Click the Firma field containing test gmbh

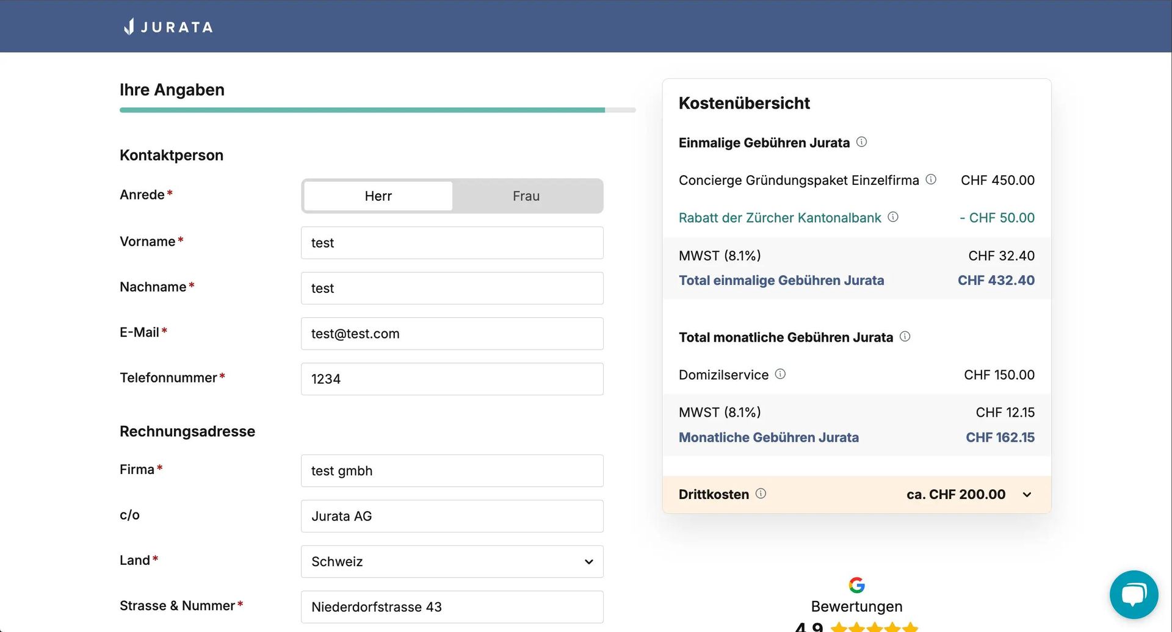tap(452, 471)
